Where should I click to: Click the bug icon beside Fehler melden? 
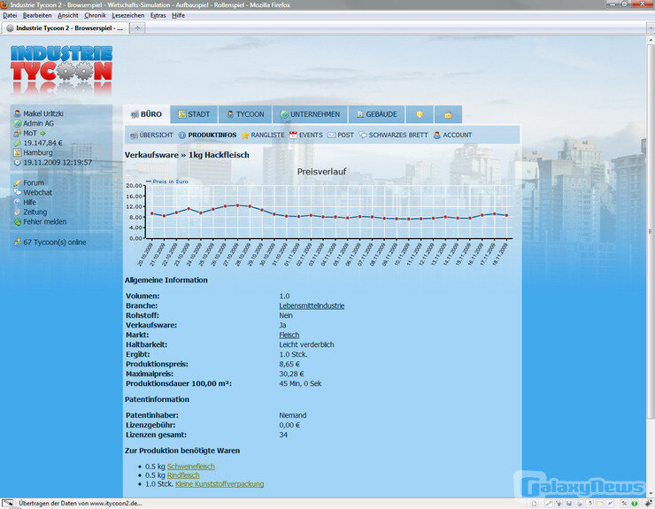click(18, 222)
